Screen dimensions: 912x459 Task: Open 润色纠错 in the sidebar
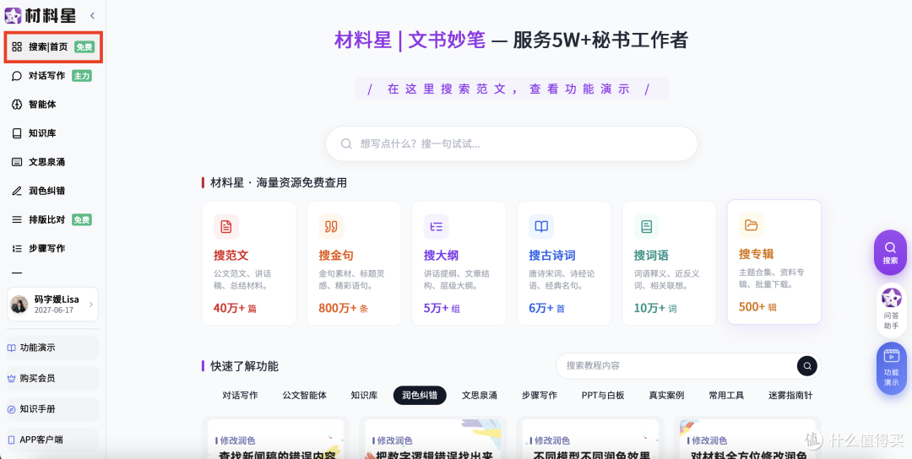coord(53,191)
